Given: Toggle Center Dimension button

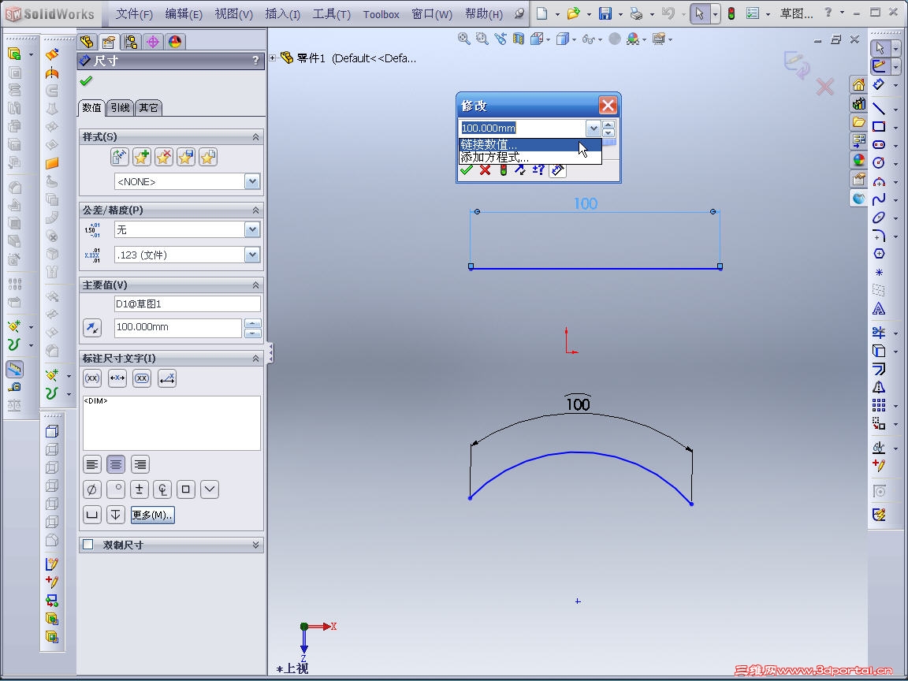Looking at the screenshot, I should click(117, 378).
